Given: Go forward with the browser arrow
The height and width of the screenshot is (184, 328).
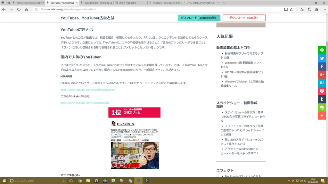Looking at the screenshot, I should [11, 9].
